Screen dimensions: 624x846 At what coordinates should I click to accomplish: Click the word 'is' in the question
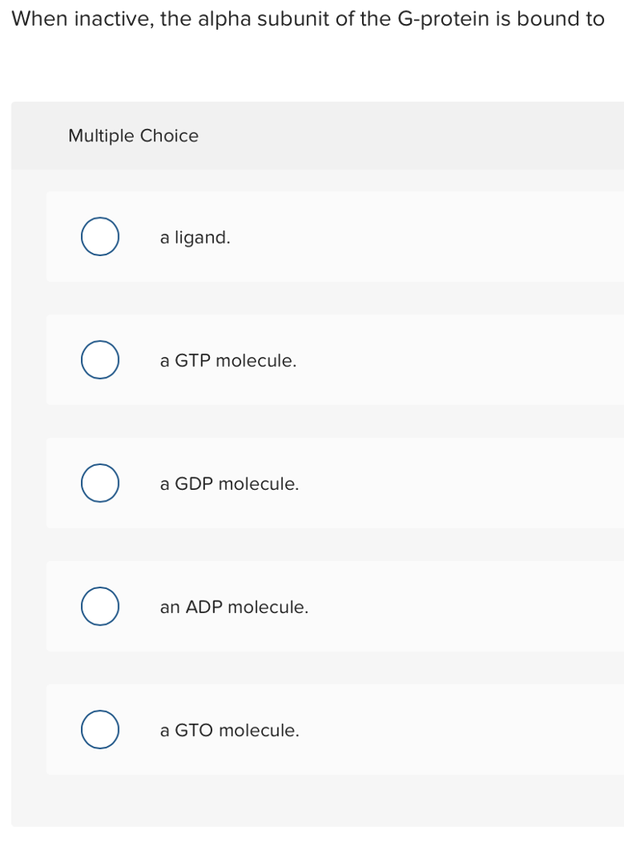(x=503, y=19)
